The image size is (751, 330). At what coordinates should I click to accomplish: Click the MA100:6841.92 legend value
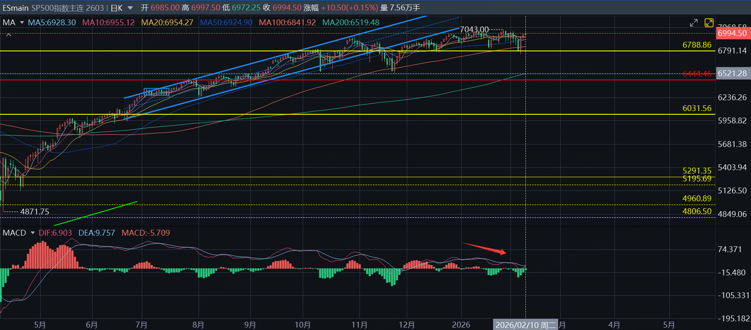(287, 22)
